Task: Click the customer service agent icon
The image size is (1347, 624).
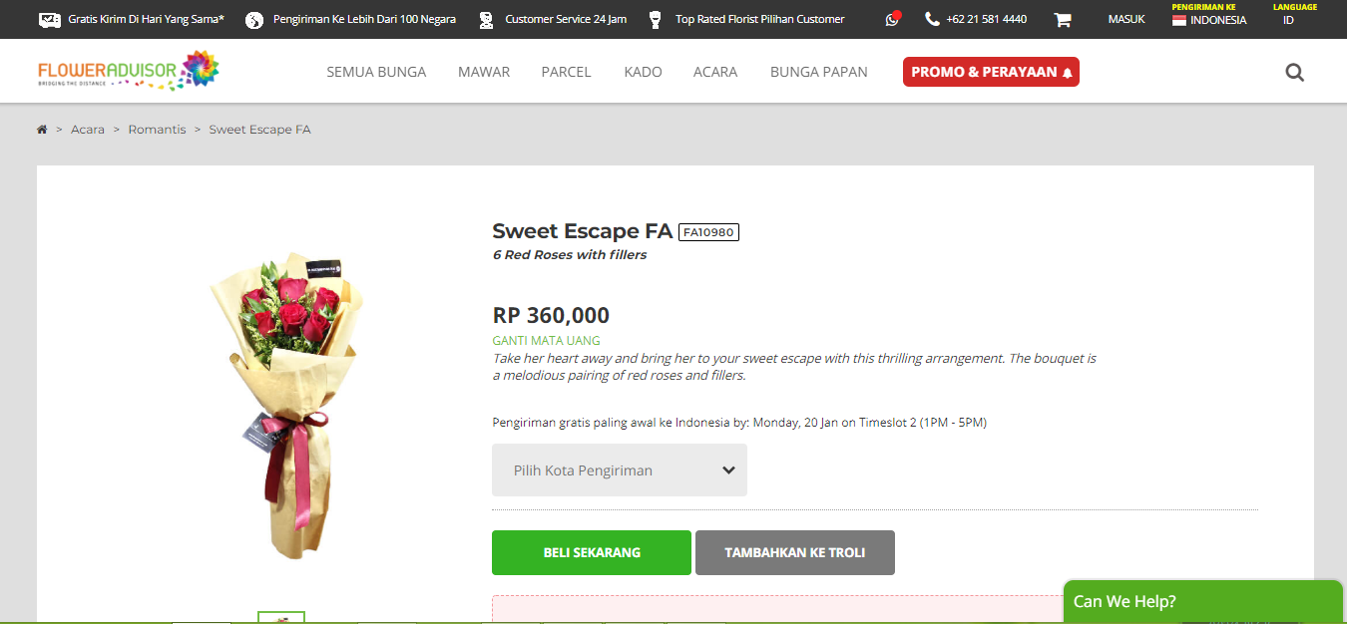Action: click(x=486, y=19)
